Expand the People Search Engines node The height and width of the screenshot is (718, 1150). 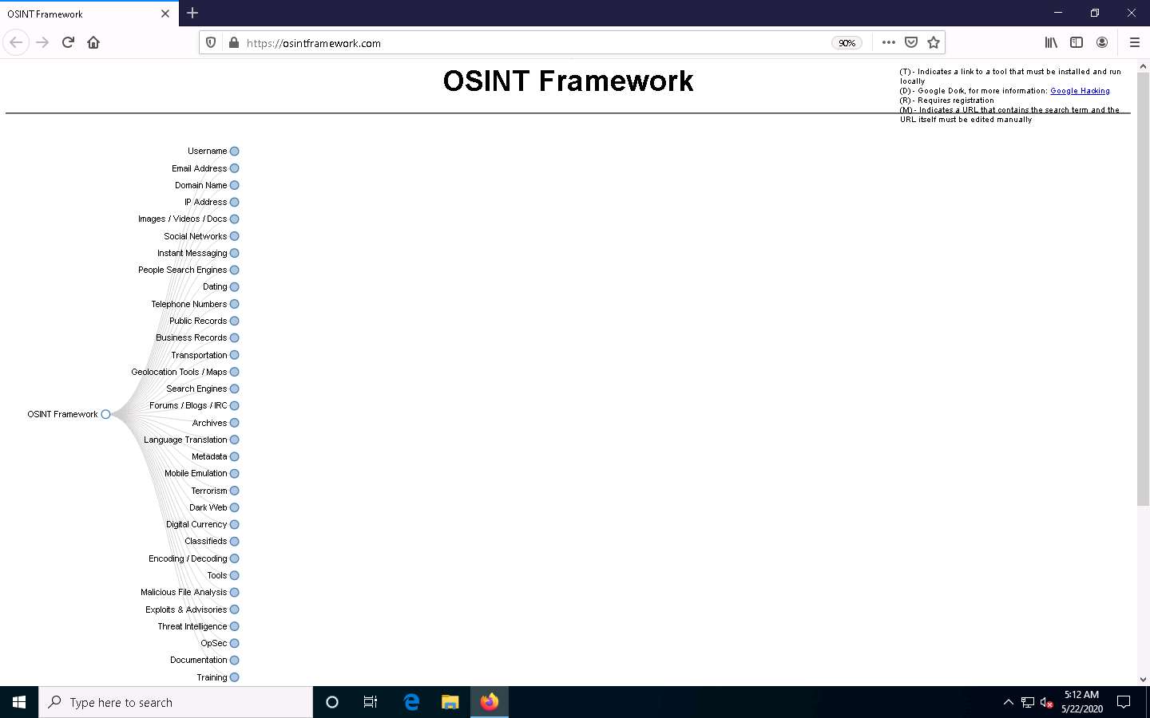point(235,270)
